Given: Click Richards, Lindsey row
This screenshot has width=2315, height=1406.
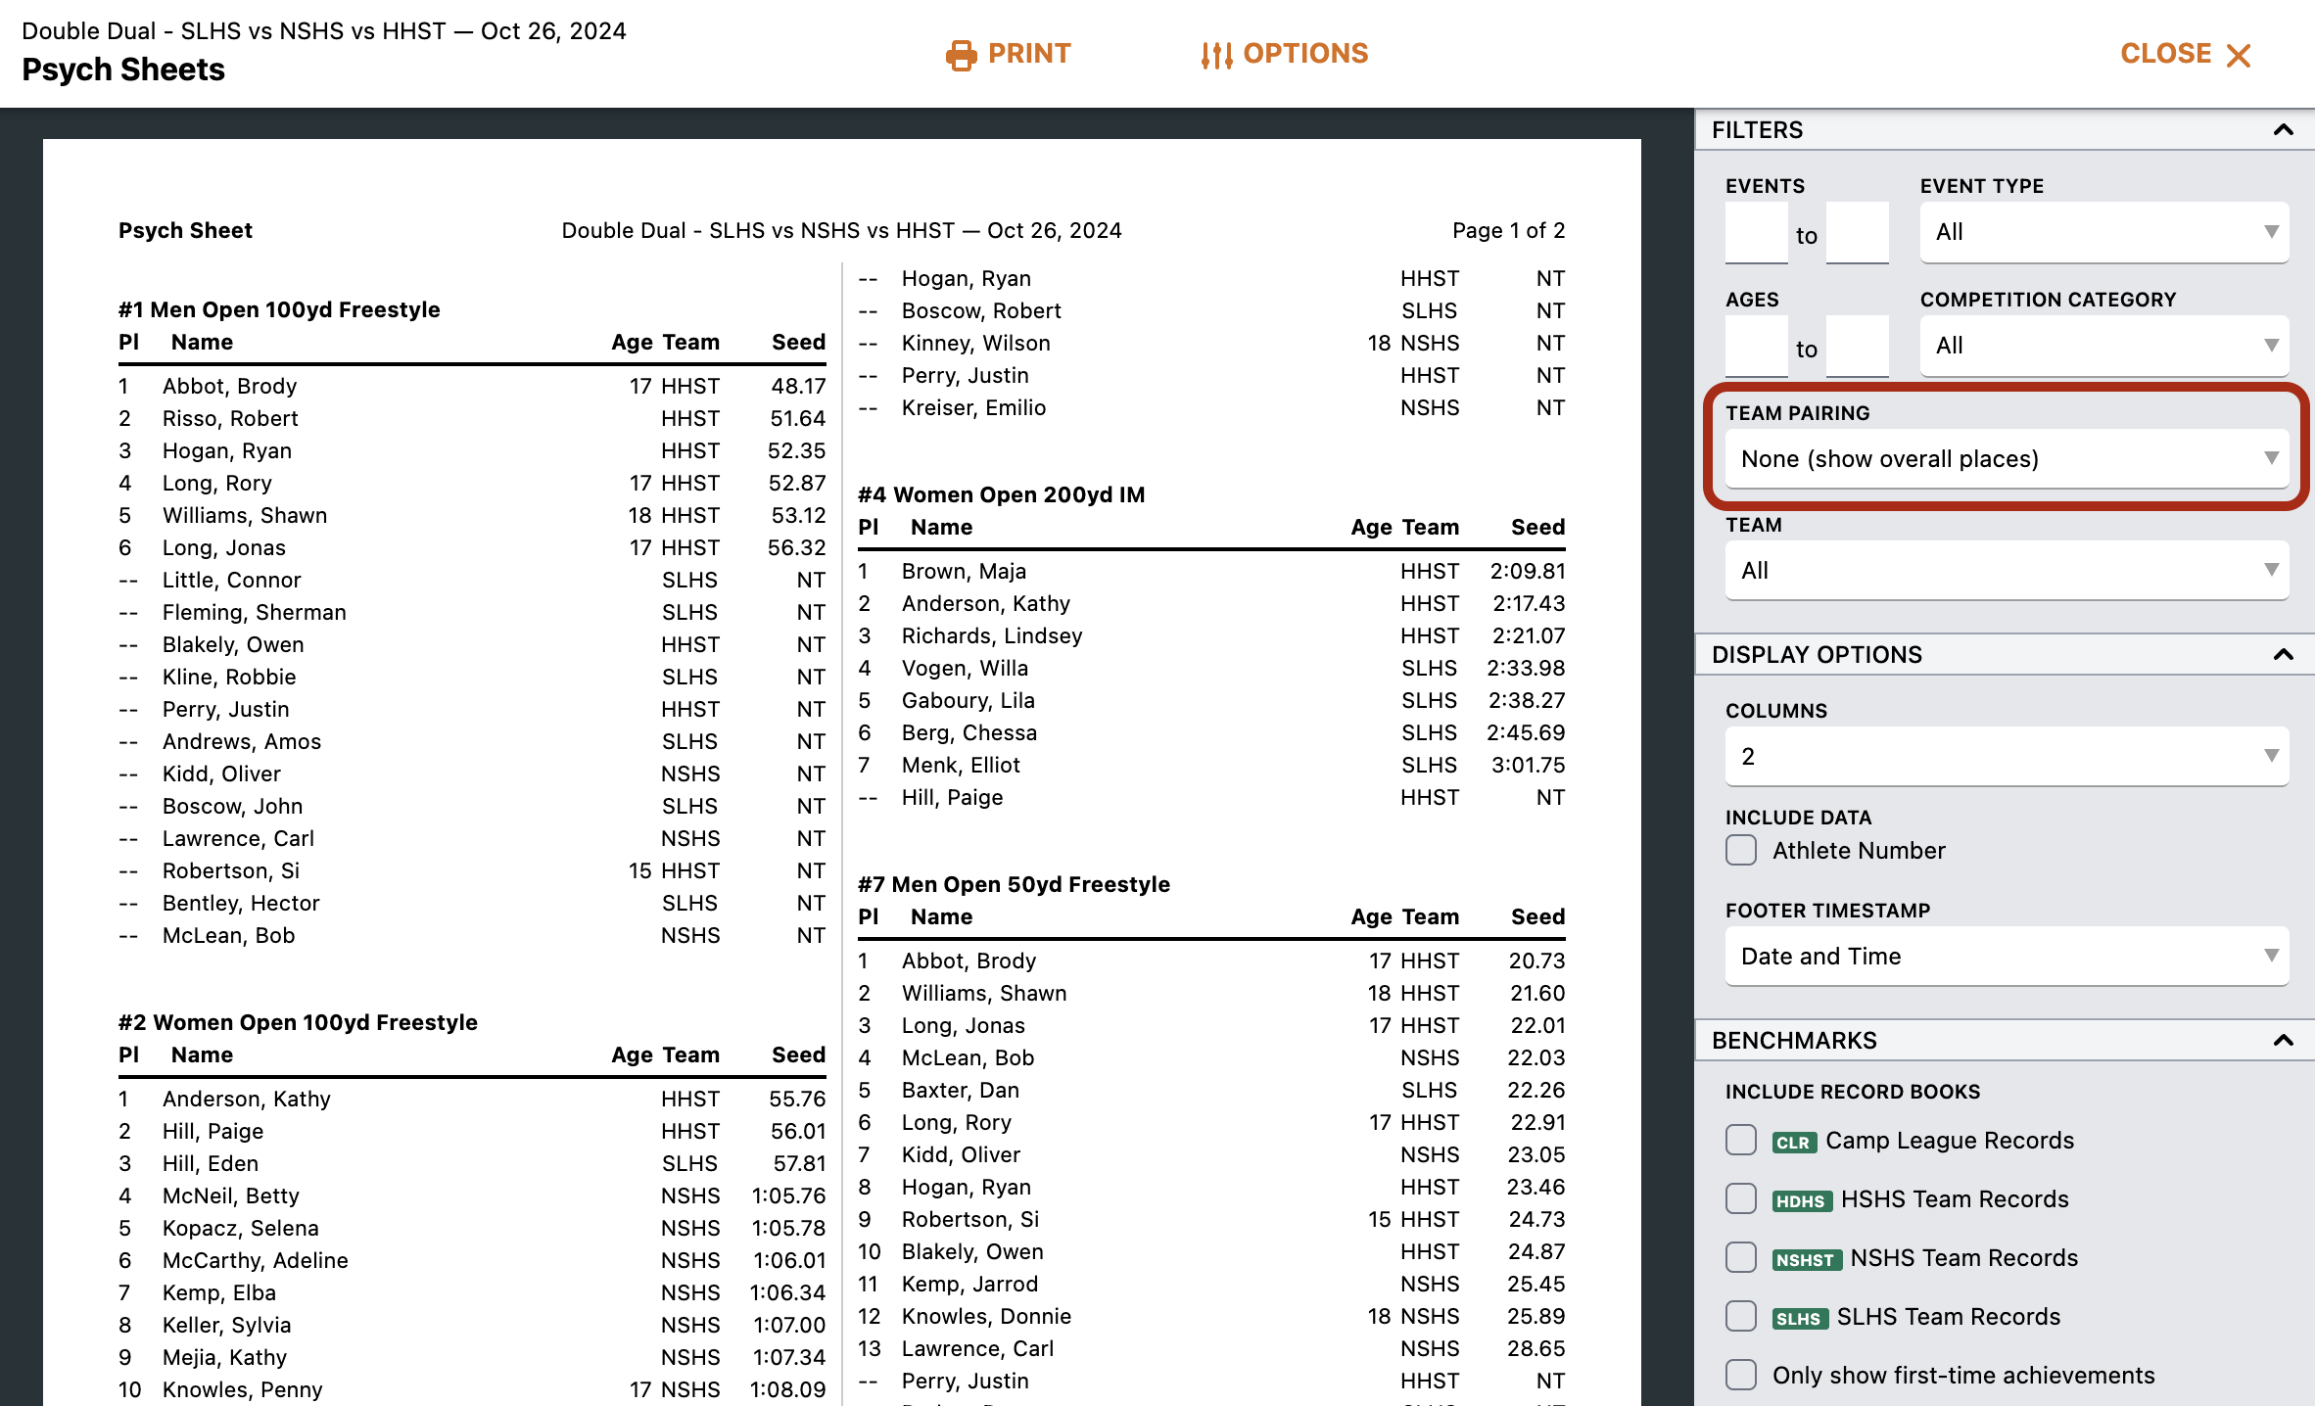Looking at the screenshot, I should 1211,635.
